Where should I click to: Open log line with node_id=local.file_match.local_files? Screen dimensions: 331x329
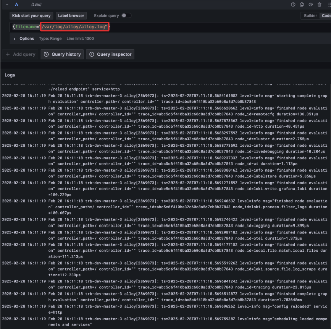click(x=165, y=250)
